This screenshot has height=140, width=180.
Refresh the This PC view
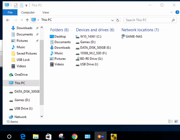[x=118, y=20]
